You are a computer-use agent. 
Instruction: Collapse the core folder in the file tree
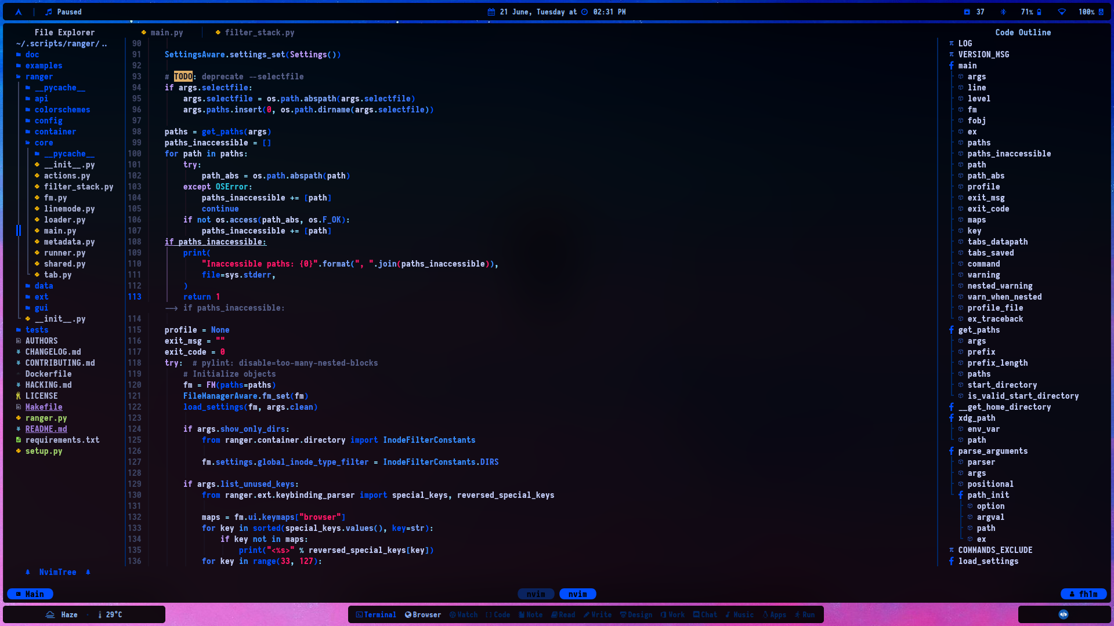click(x=44, y=143)
